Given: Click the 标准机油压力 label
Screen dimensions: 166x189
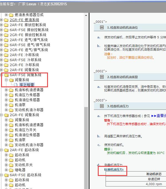Looking at the screenshot, I should pyautogui.click(x=114, y=170).
